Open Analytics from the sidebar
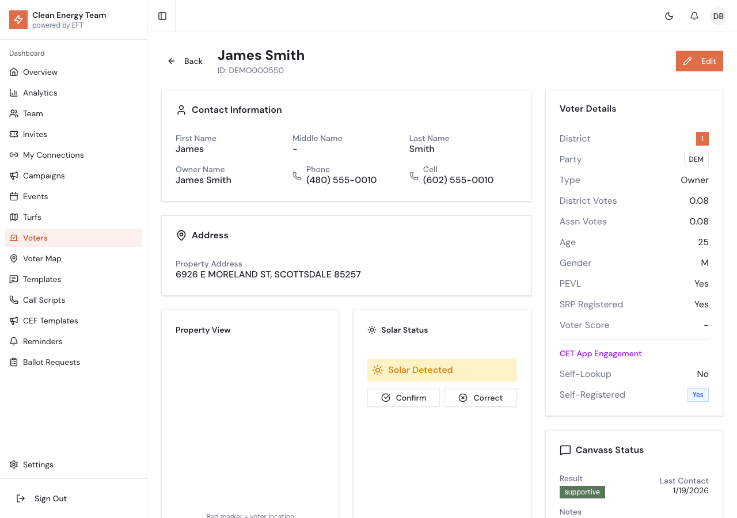This screenshot has width=737, height=518. pyautogui.click(x=40, y=93)
